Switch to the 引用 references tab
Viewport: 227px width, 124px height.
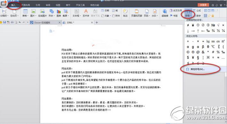click(x=38, y=5)
